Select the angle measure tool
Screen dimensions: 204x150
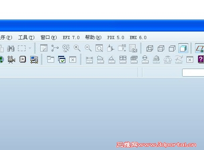(112, 59)
